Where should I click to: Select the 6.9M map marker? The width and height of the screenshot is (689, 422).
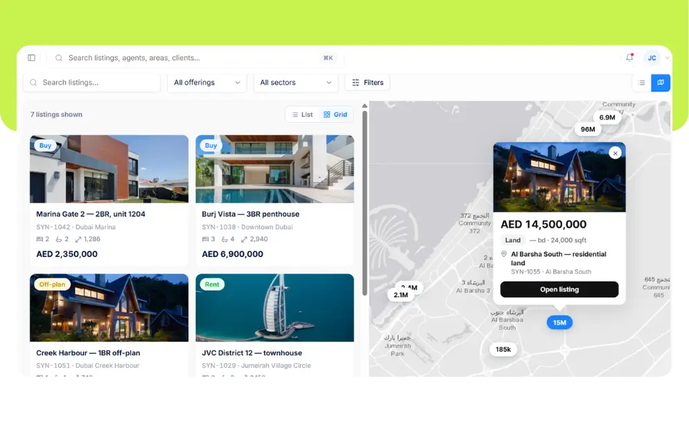(x=607, y=117)
